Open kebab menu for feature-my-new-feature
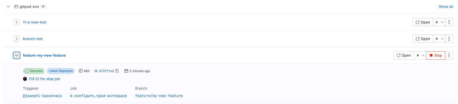 449,55
